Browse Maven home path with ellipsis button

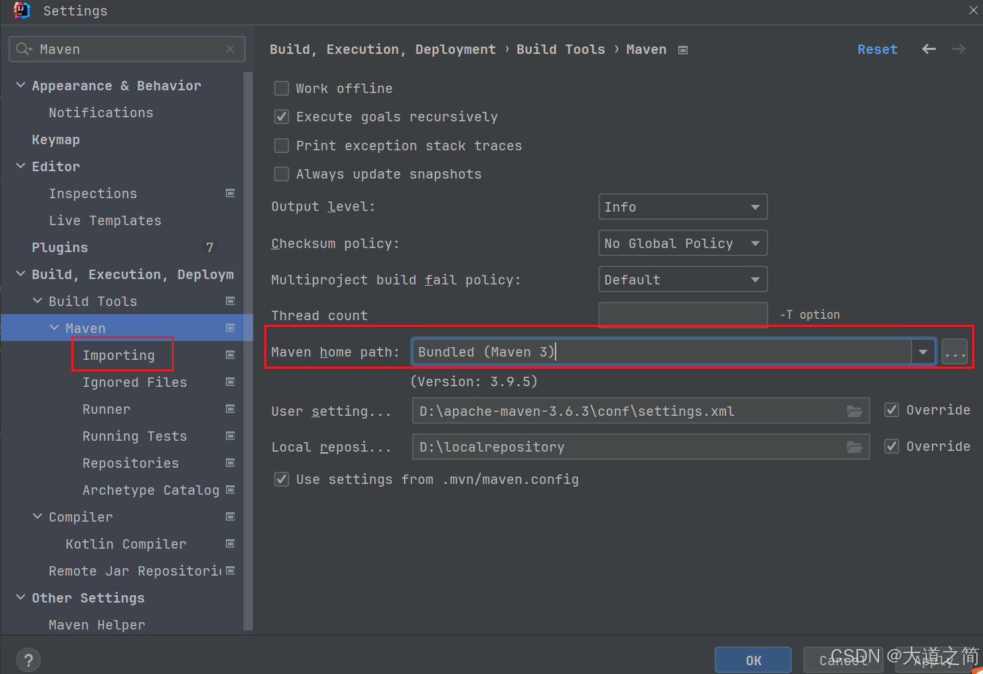(x=955, y=352)
